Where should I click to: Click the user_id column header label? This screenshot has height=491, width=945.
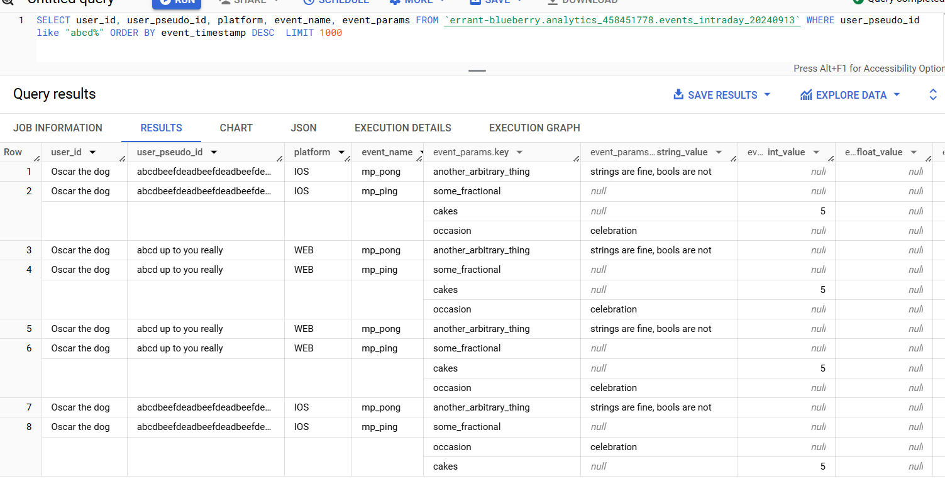coord(67,152)
